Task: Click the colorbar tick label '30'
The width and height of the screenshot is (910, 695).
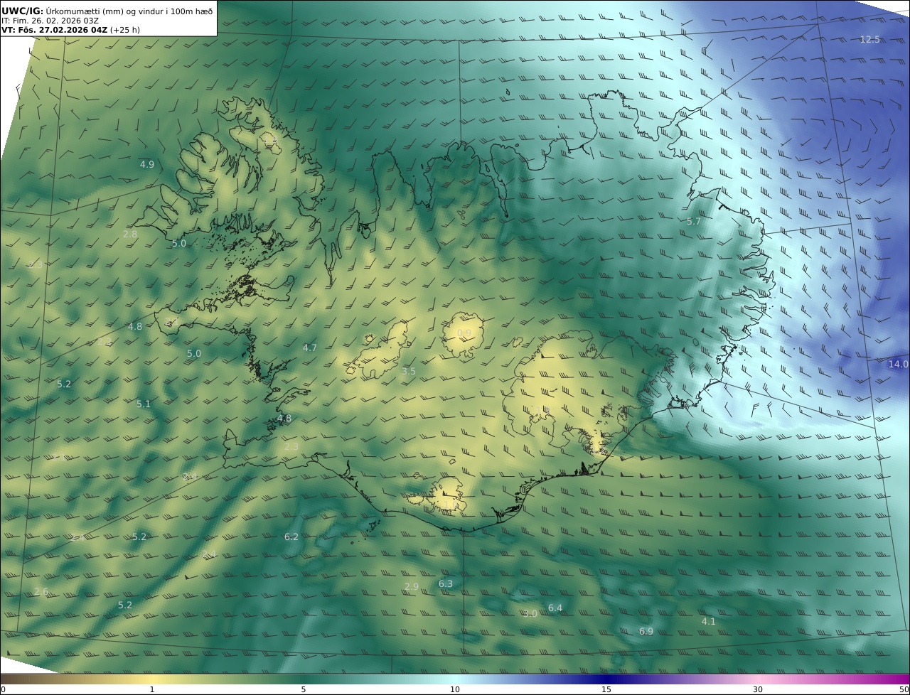Action: (x=758, y=689)
